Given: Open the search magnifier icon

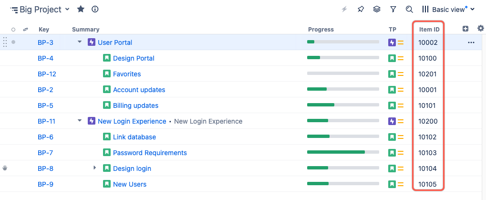Looking at the screenshot, I should pos(409,9).
